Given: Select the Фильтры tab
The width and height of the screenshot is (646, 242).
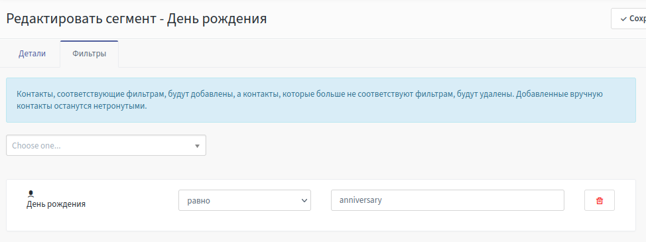Looking at the screenshot, I should tap(90, 54).
